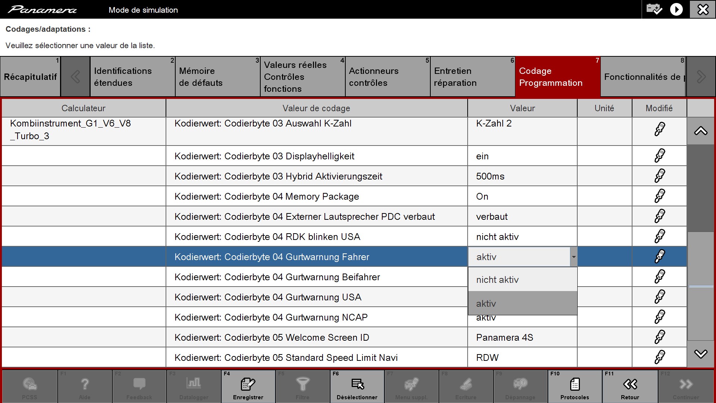The image size is (716, 403).
Task: Click the F4 Enregistrer button
Action: pyautogui.click(x=248, y=386)
